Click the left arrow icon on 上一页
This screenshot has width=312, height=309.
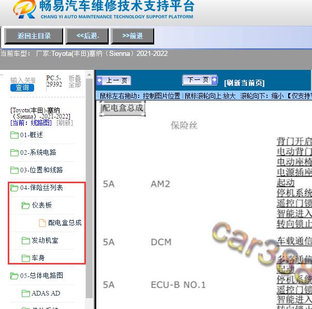(99, 80)
